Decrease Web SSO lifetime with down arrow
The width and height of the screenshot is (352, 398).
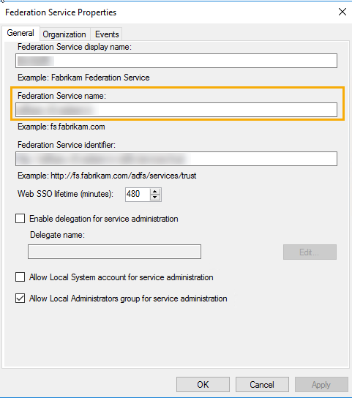click(155, 198)
